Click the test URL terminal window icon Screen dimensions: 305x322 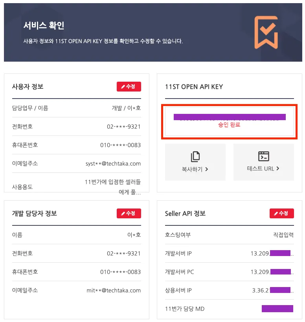pos(263,156)
